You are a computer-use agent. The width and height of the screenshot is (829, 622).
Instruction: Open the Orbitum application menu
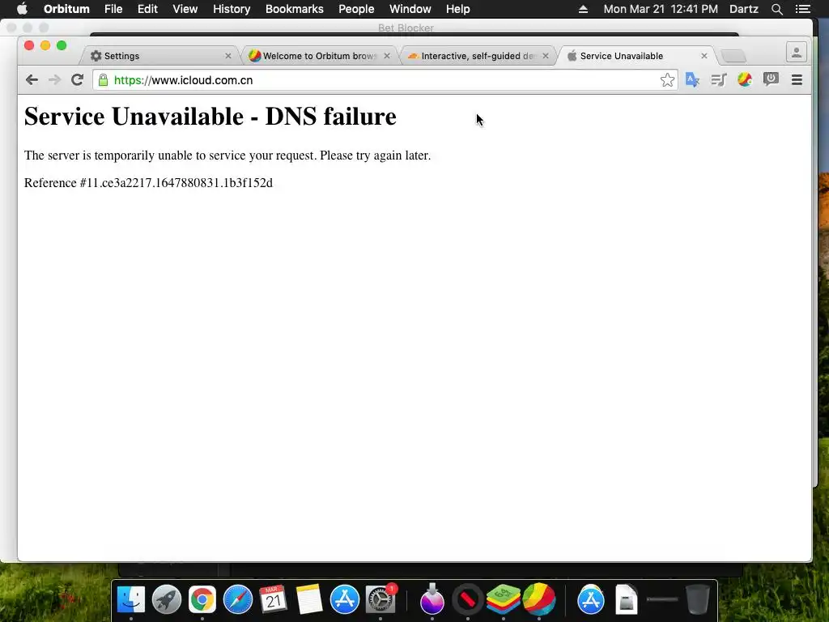66,9
